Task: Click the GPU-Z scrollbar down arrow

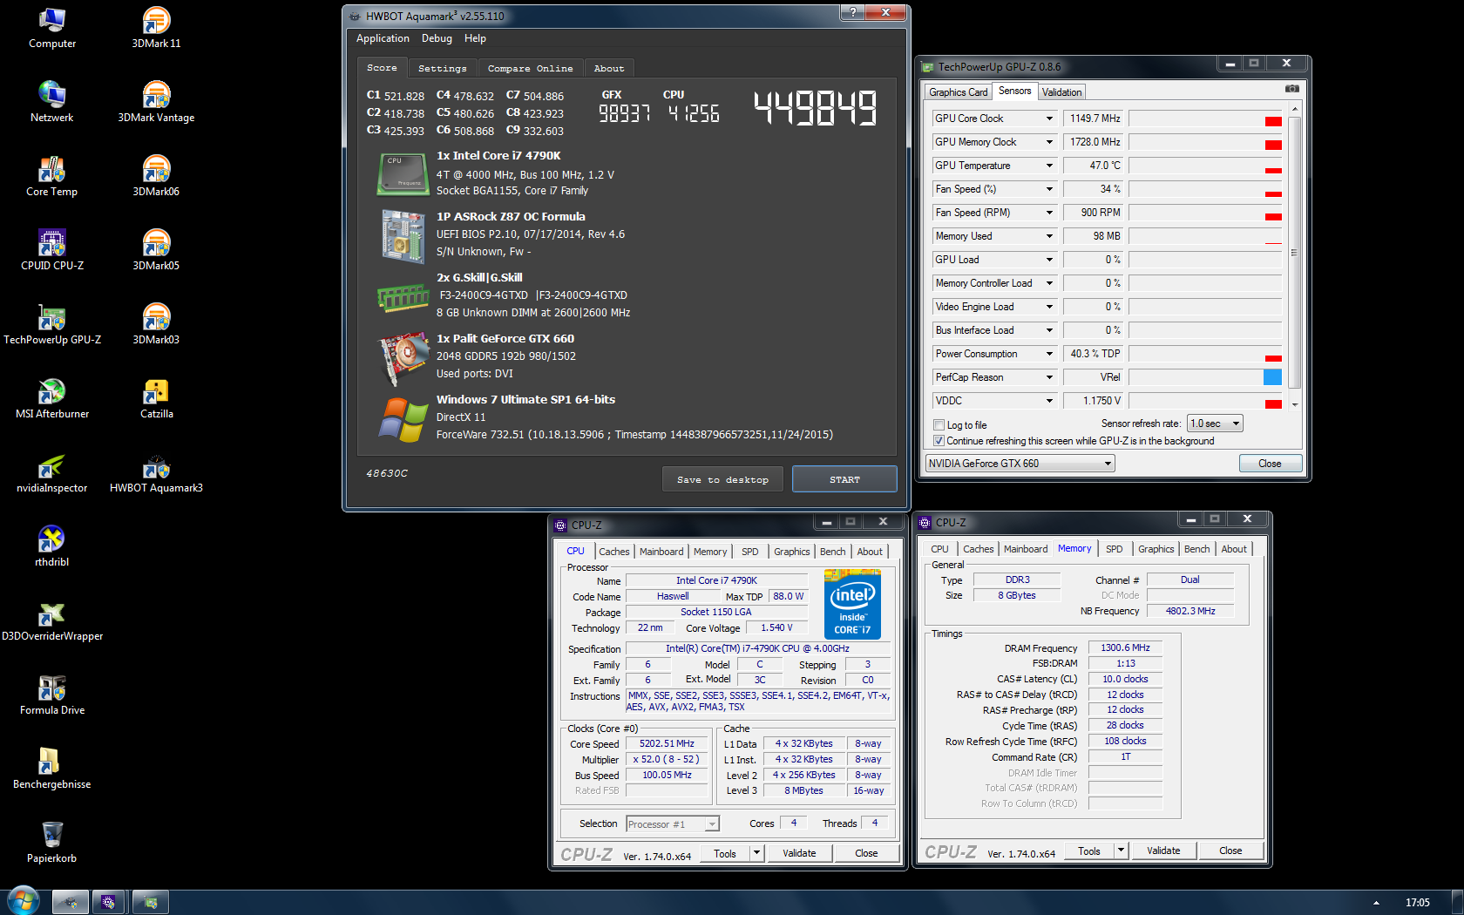Action: [x=1294, y=404]
